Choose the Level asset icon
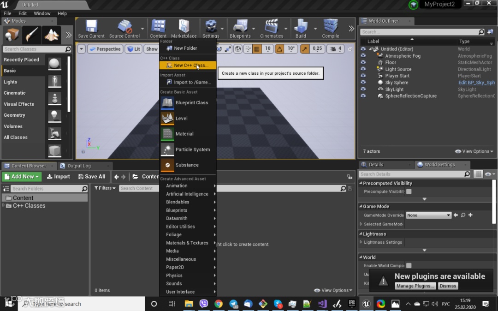The image size is (498, 311). click(x=167, y=119)
